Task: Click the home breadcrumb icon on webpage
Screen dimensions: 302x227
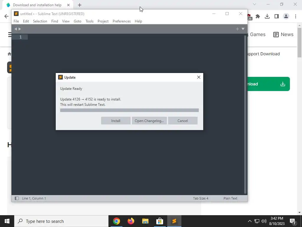Action: 9,54
